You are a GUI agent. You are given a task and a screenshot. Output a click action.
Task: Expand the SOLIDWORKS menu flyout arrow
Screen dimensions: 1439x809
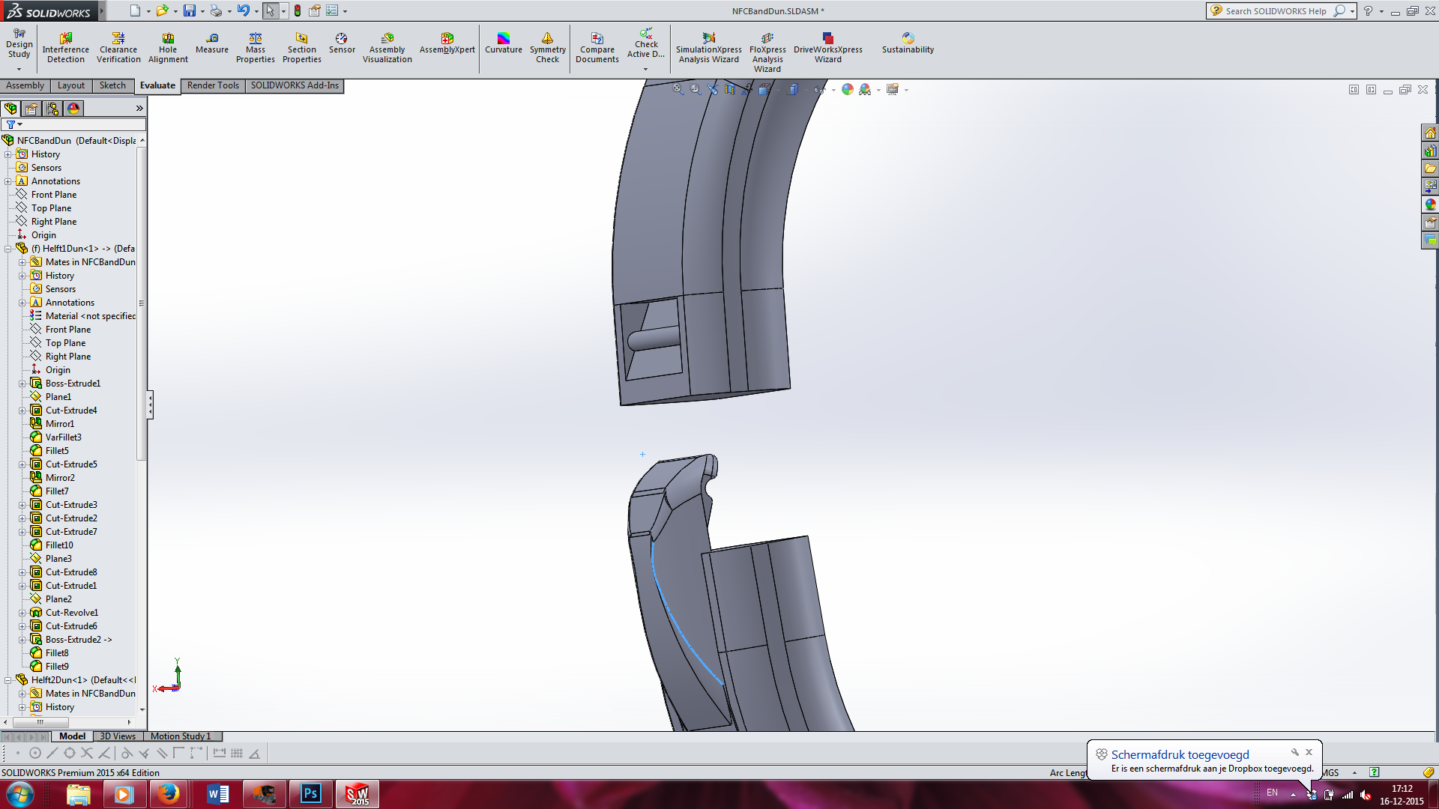pyautogui.click(x=102, y=10)
